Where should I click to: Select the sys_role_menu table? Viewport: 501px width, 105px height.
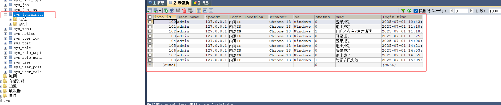(x=28, y=57)
